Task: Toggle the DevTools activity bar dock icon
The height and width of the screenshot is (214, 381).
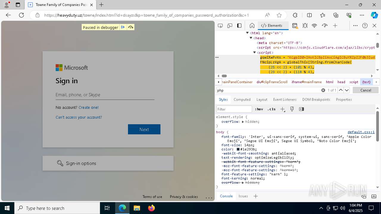Action: (x=239, y=26)
